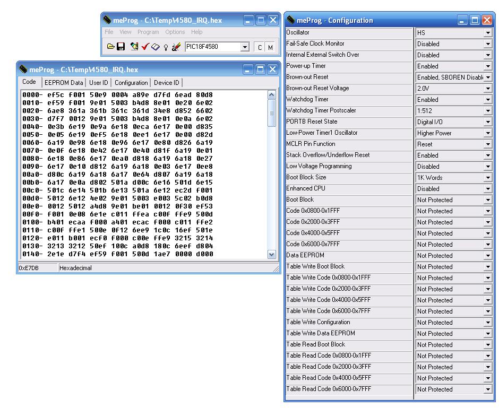Save file using the floppy disk icon
The width and height of the screenshot is (499, 408).
pyautogui.click(x=121, y=47)
